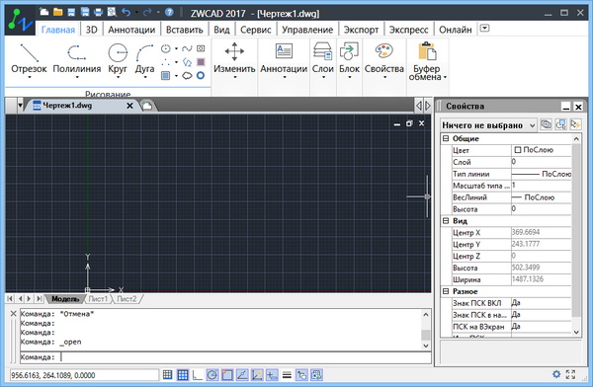Toggle lineweight display in status bar
Image resolution: width=593 pixels, height=387 pixels.
tap(287, 375)
